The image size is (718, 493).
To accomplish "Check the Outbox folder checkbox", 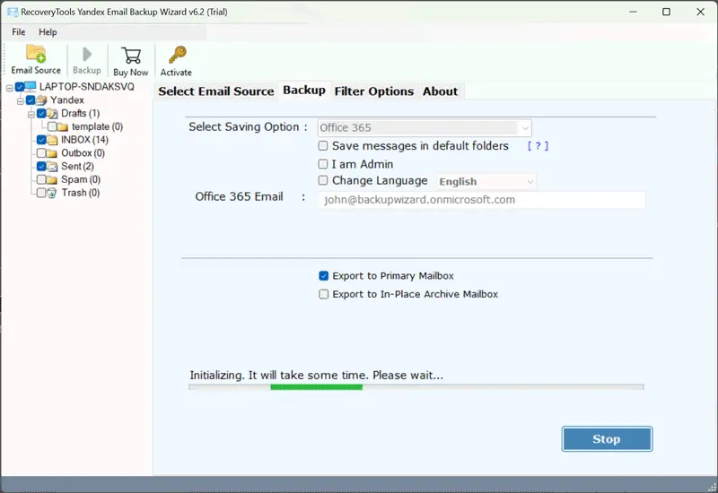I will [x=41, y=153].
